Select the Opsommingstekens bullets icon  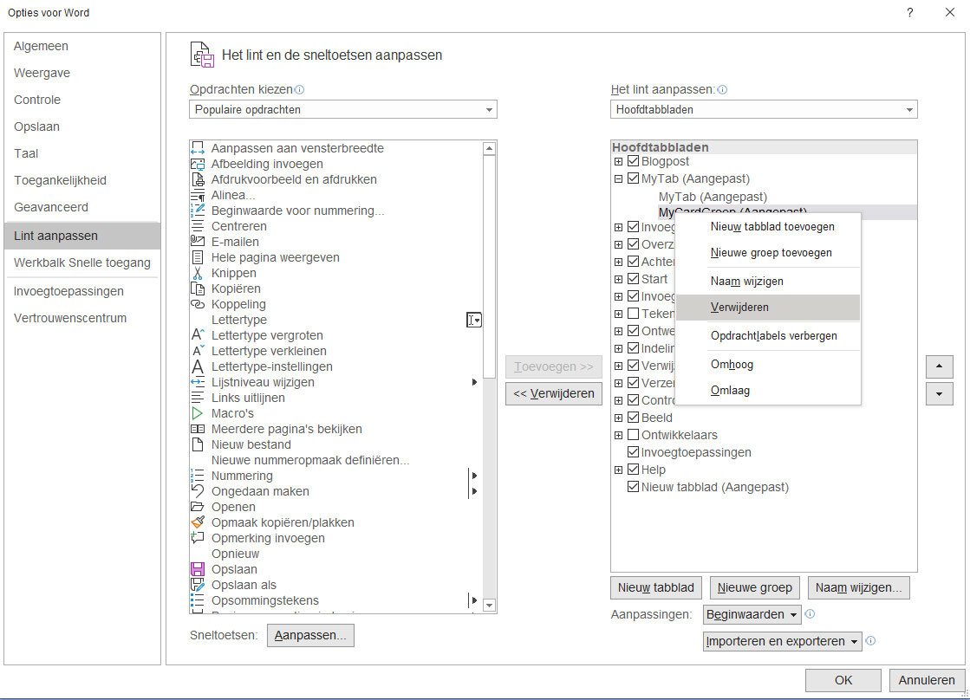pos(198,600)
